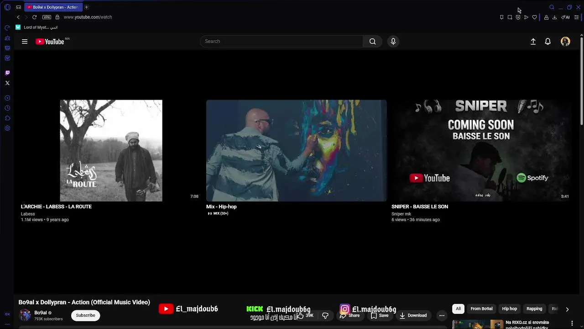Select the All filter chip
The image size is (584, 329).
coord(458,309)
